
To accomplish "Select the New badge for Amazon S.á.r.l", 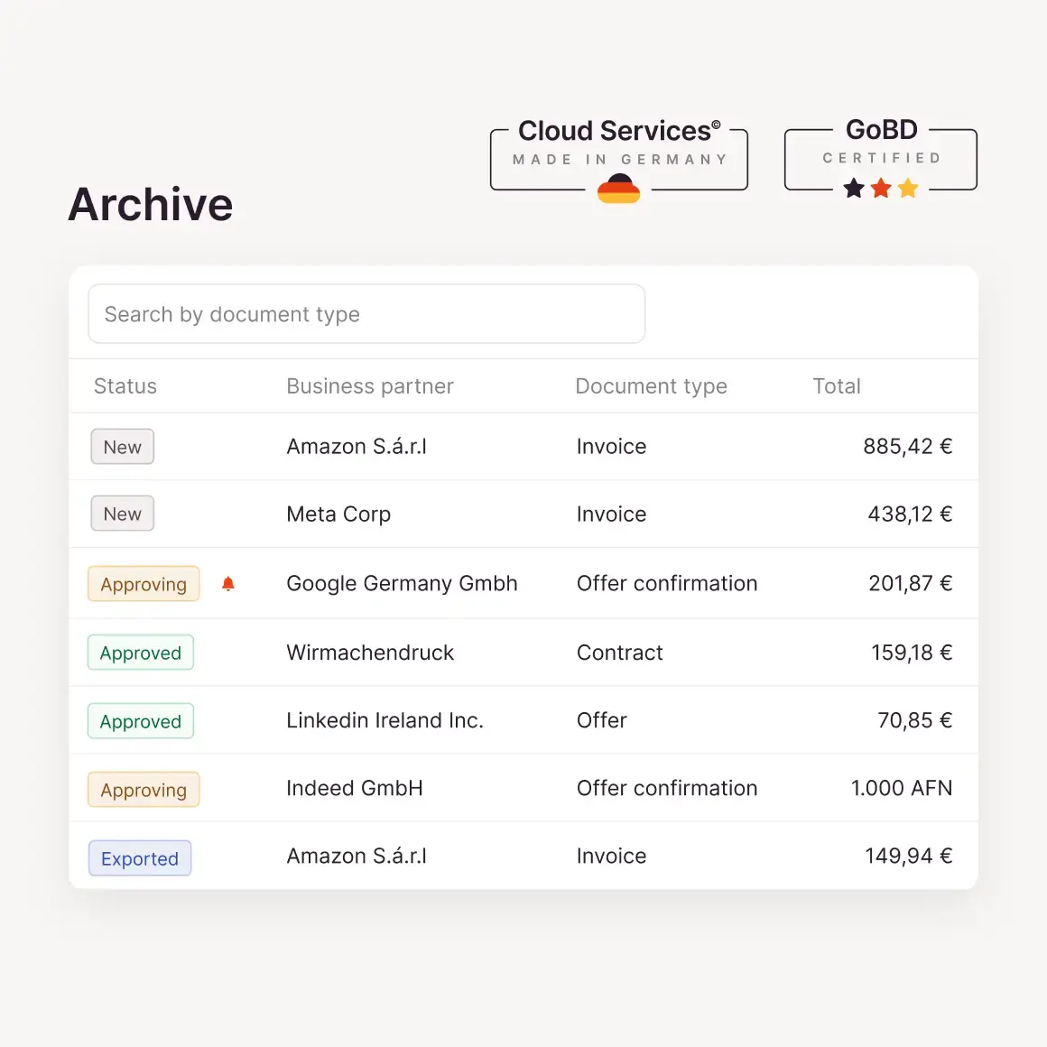I will pos(123,447).
